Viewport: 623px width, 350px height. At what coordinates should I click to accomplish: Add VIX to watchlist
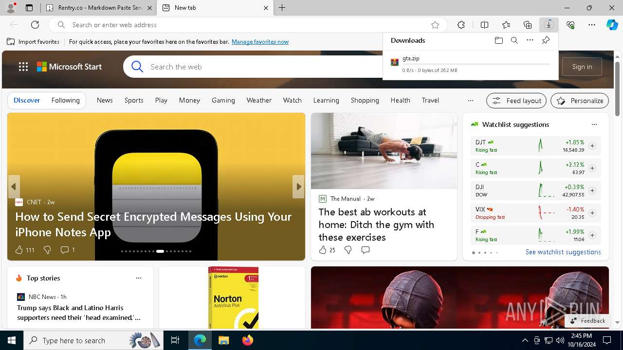tap(592, 213)
